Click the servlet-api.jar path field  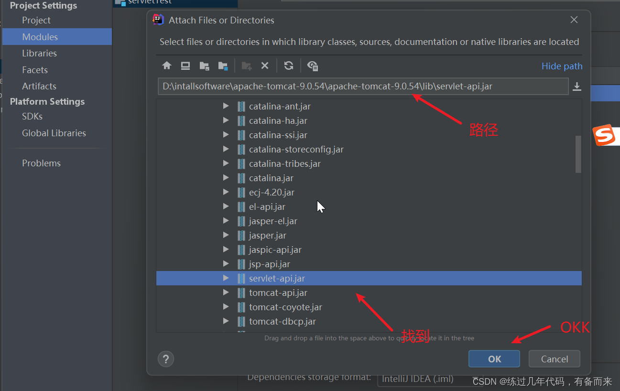coord(363,87)
